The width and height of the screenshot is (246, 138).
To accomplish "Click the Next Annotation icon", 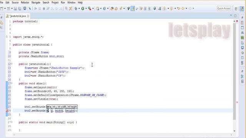I will (165, 8).
